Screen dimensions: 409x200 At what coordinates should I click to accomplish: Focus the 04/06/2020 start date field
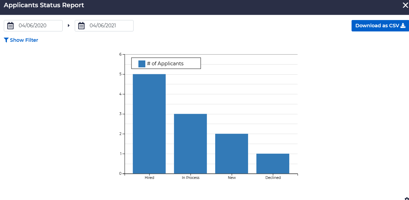coord(38,26)
